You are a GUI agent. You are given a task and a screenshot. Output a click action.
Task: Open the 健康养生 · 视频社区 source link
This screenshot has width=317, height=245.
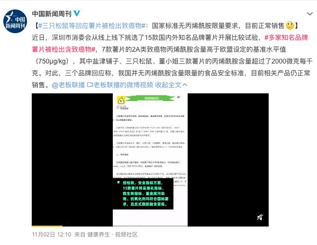[x=112, y=235]
